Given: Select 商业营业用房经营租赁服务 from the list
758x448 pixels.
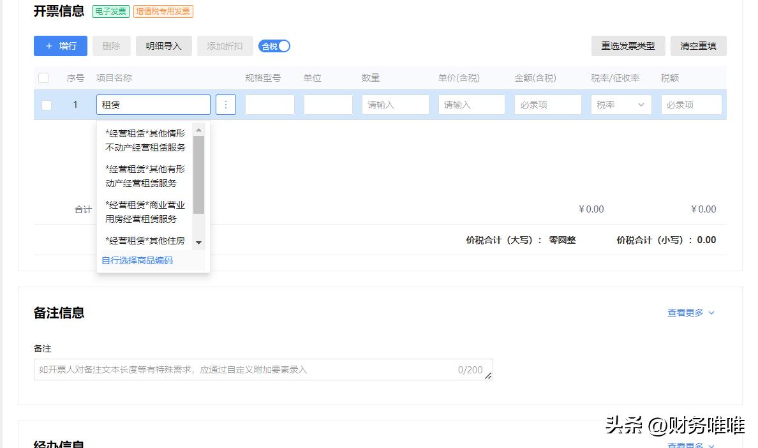Looking at the screenshot, I should (143, 211).
